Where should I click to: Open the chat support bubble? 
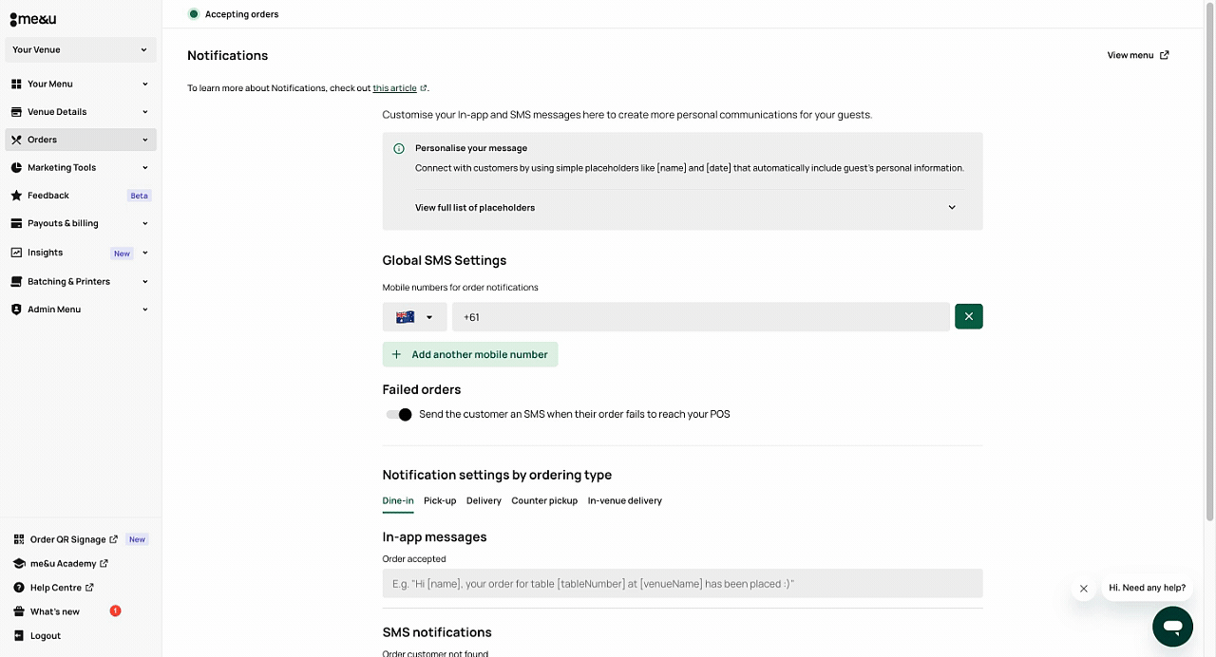click(x=1172, y=627)
